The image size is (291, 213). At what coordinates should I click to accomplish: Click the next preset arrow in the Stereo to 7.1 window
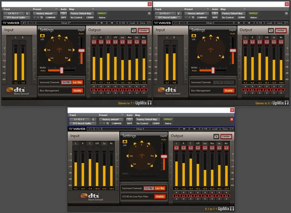112,23
